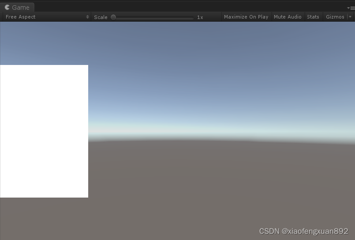Expand the Gizmos dropdown arrow
The image size is (355, 240).
click(350, 17)
